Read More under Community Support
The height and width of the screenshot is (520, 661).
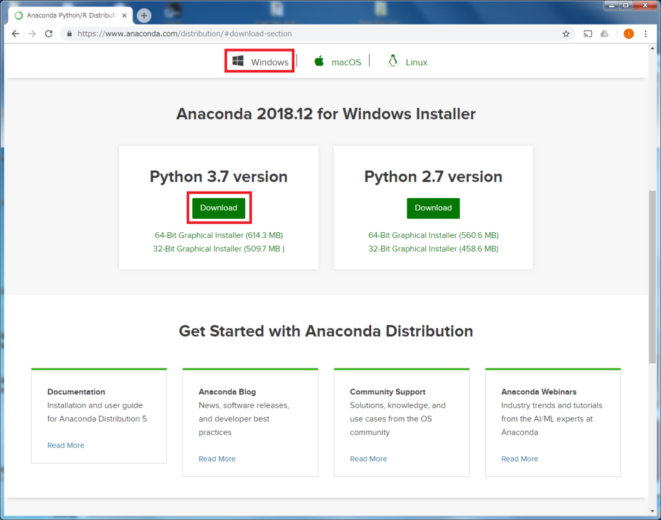(369, 459)
